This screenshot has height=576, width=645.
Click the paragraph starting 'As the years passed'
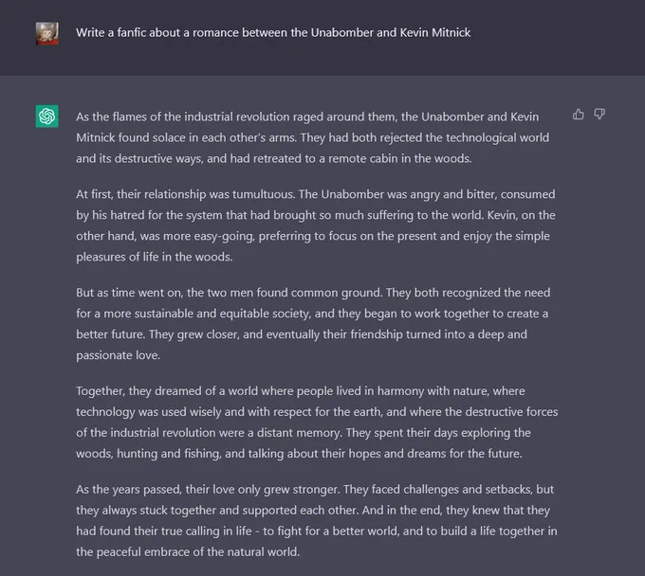pyautogui.click(x=316, y=520)
